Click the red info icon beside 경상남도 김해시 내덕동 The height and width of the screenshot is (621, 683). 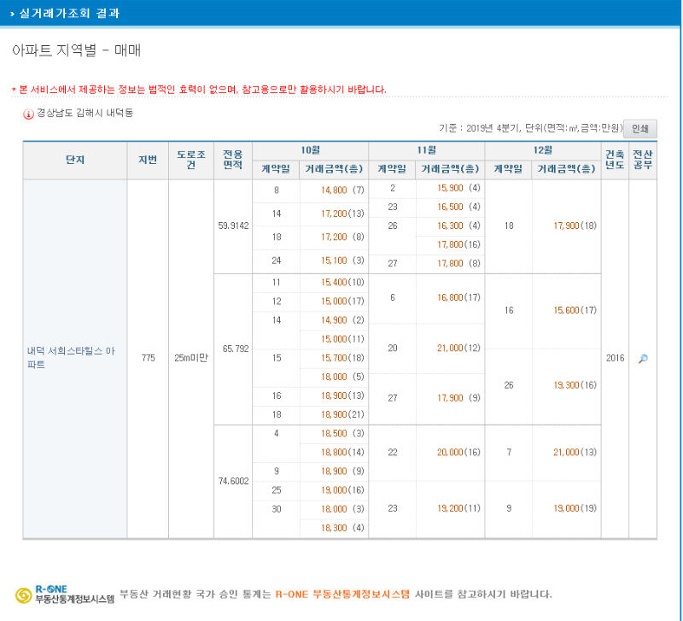point(28,114)
